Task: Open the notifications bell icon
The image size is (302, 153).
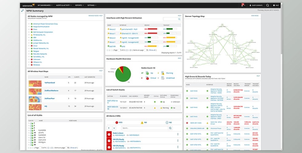Action: click(x=242, y=5)
